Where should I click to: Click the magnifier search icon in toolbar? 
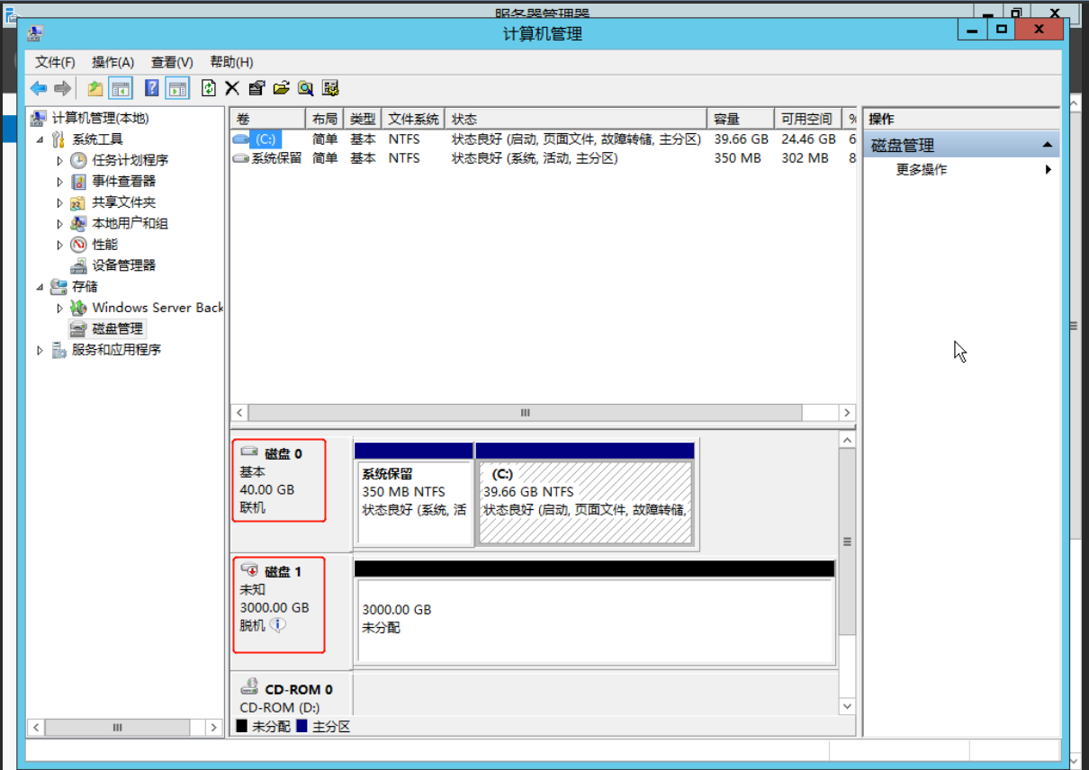[305, 88]
